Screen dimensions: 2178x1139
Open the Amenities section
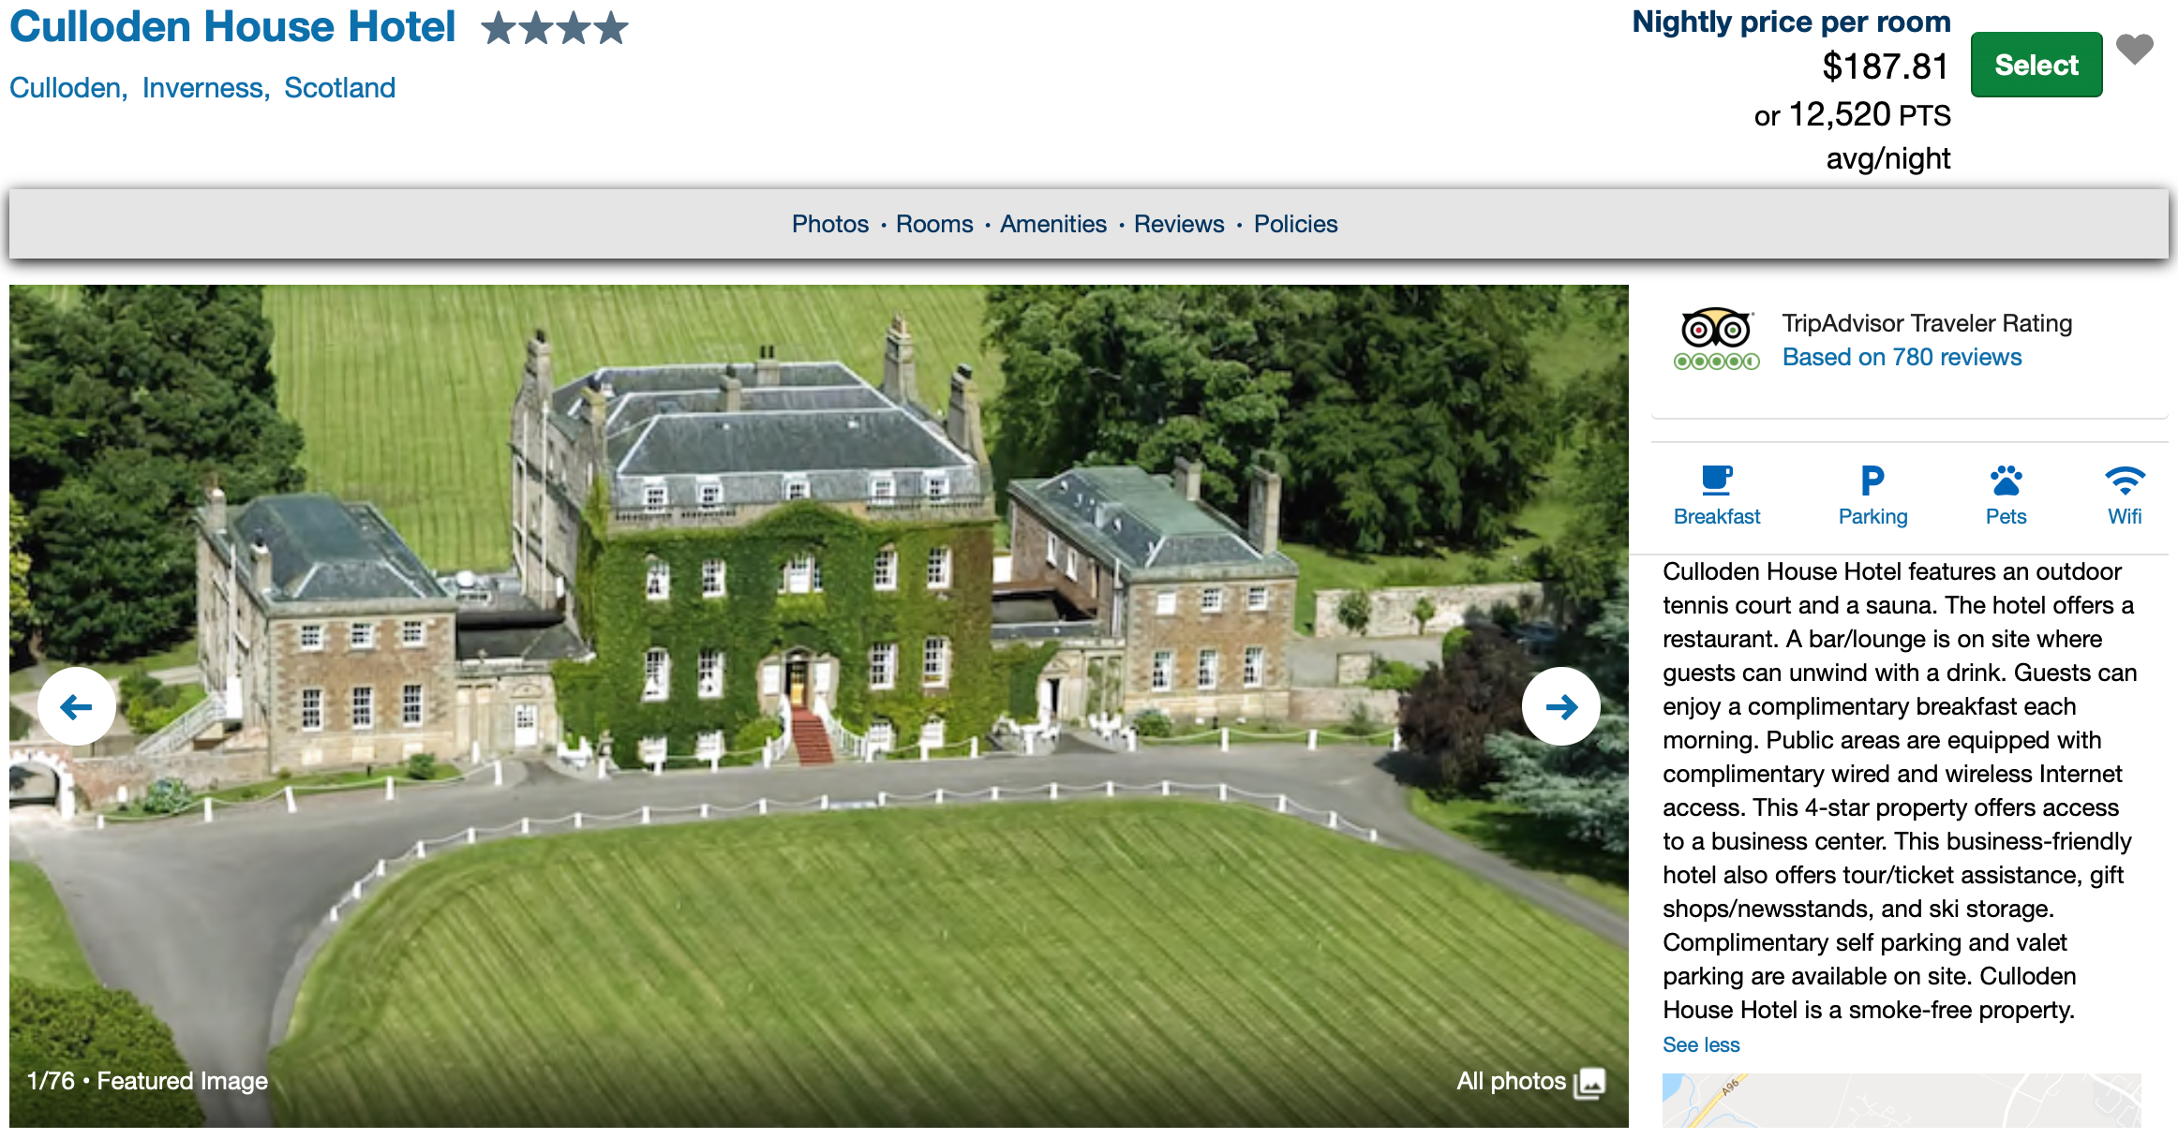pyautogui.click(x=1053, y=224)
